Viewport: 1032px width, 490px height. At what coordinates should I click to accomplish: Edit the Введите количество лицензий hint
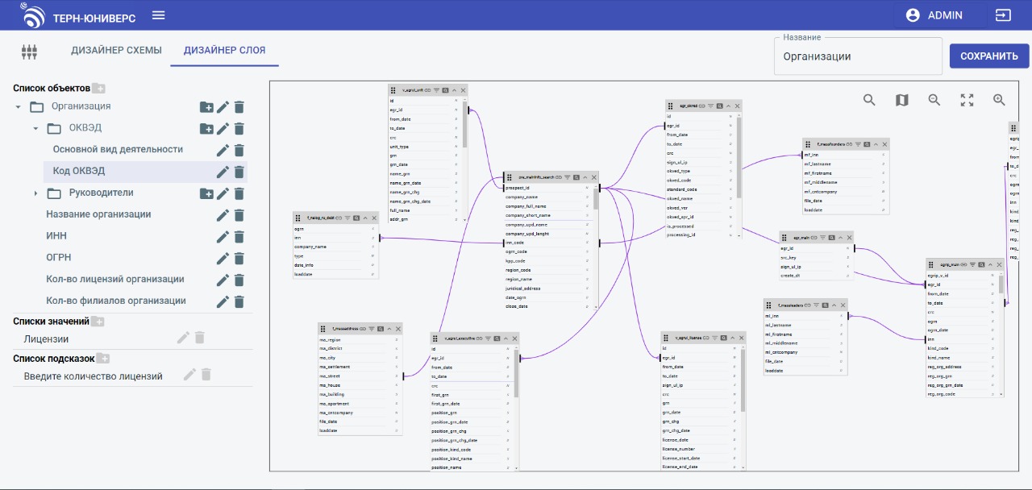[189, 375]
